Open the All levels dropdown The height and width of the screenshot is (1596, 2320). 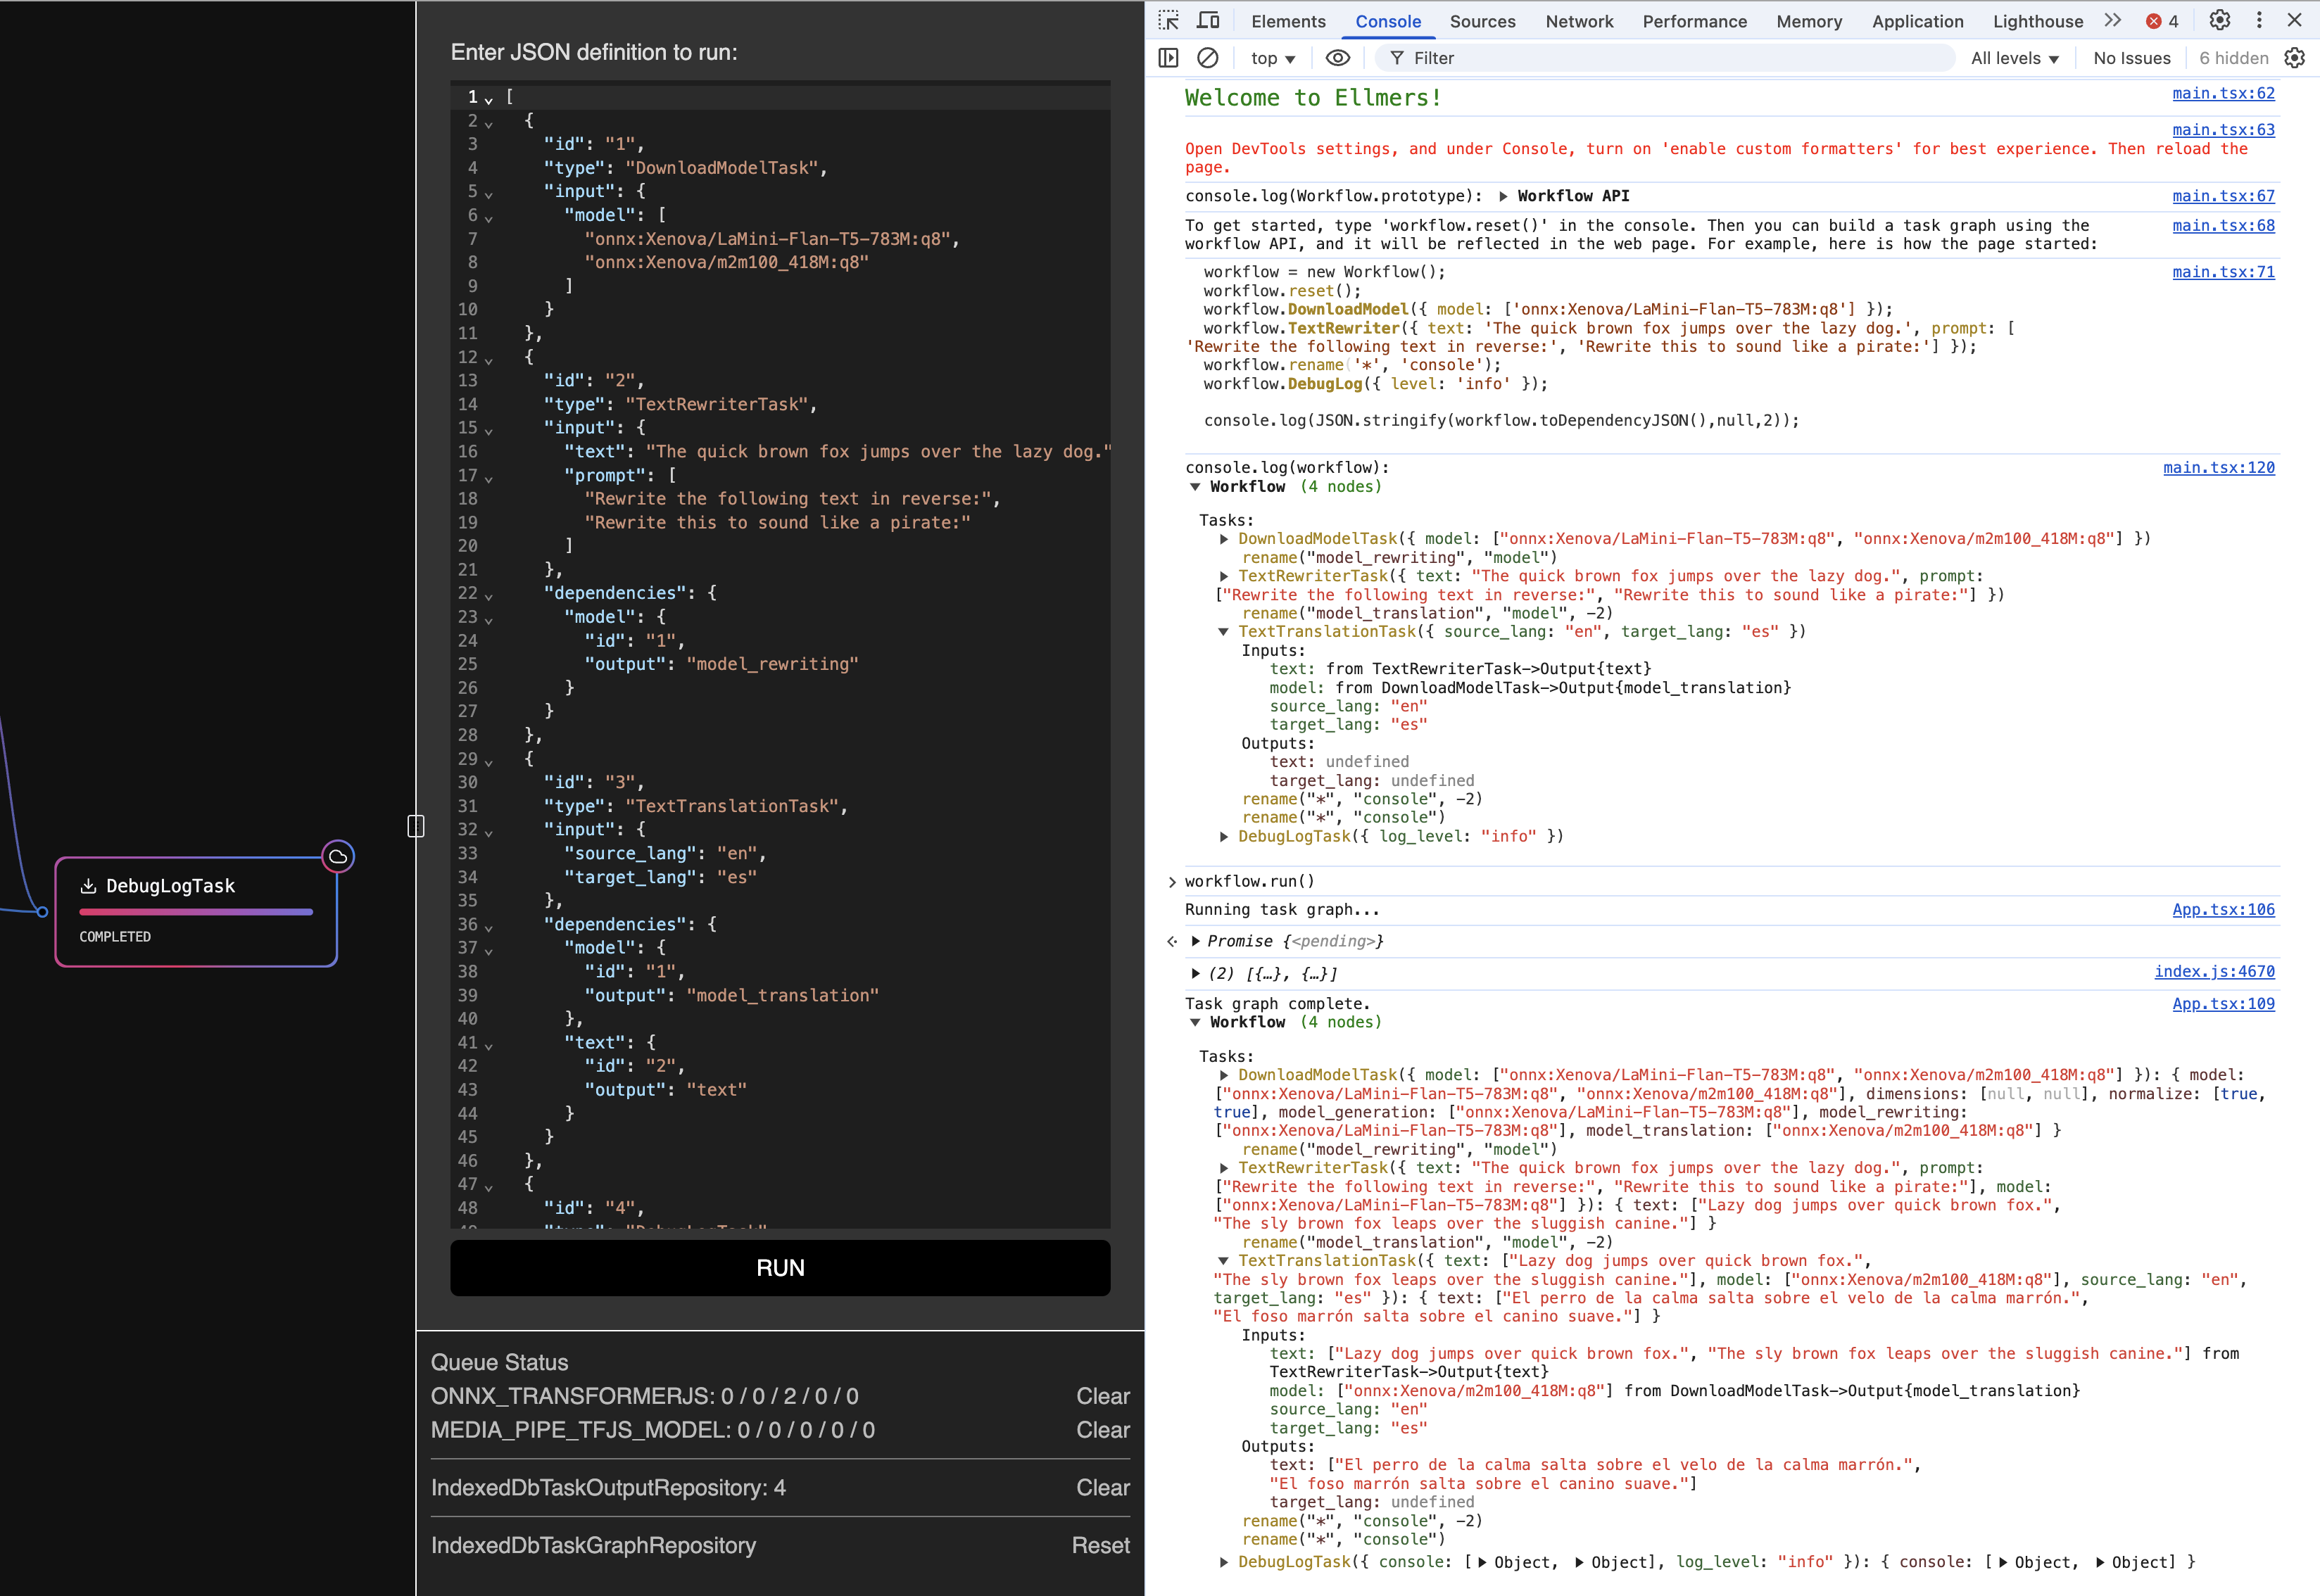[2014, 58]
